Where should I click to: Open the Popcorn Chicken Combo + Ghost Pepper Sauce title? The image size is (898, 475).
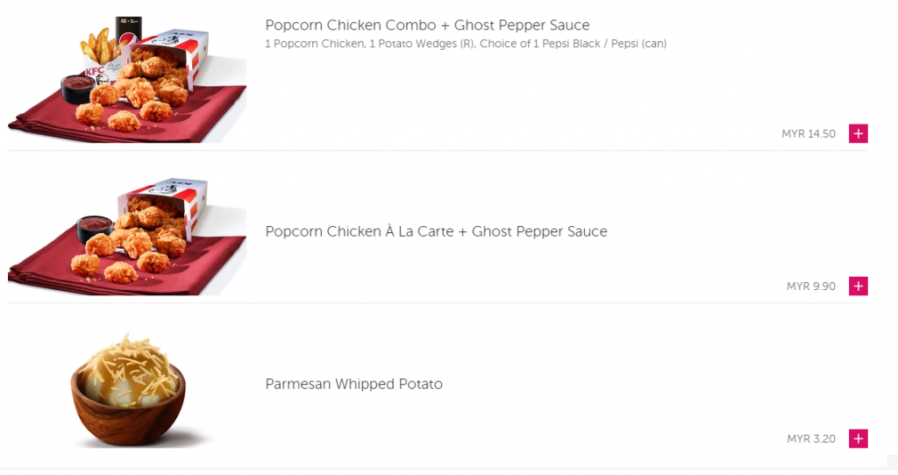coord(427,25)
